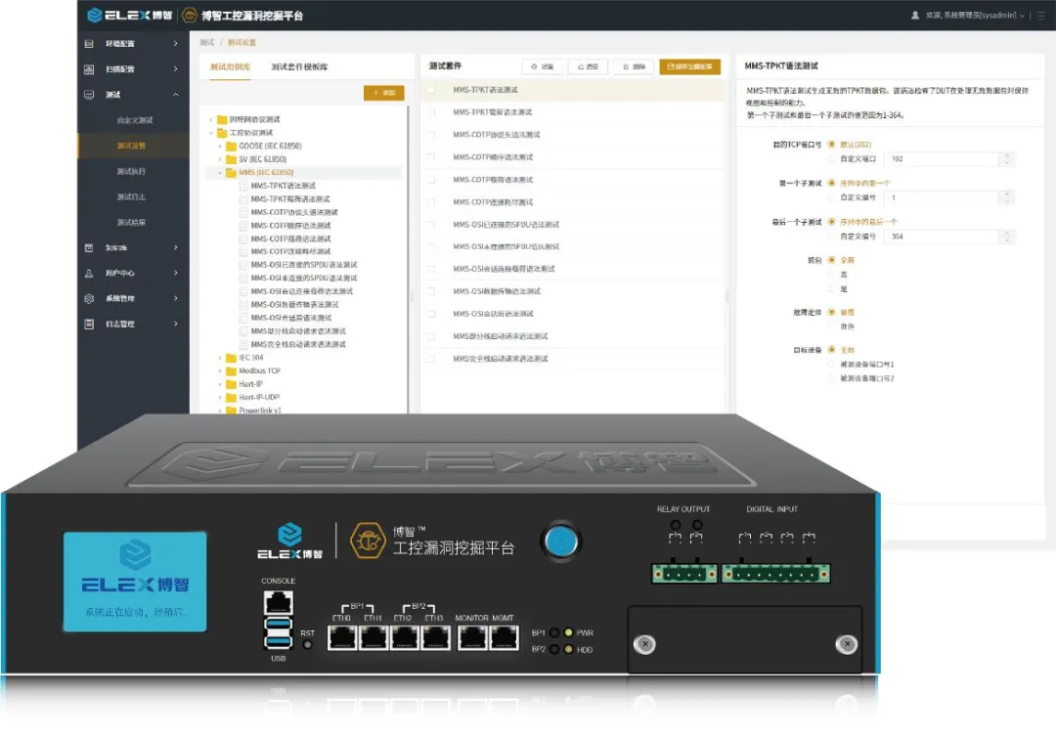Click the Hart-IP folder icon

pos(231,384)
